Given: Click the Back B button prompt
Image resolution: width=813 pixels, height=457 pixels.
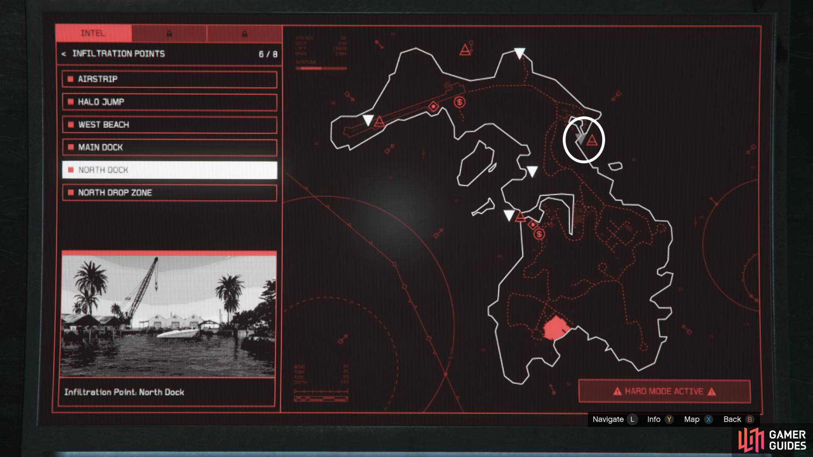Looking at the screenshot, I should pos(738,419).
